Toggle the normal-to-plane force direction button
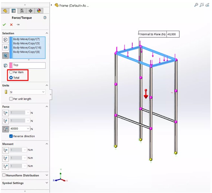This screenshot has height=193, width=212. coord(5,129)
